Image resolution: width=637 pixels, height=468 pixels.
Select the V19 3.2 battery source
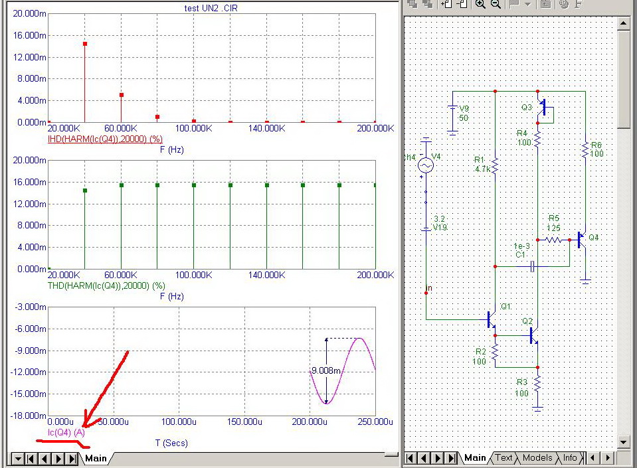coord(426,230)
